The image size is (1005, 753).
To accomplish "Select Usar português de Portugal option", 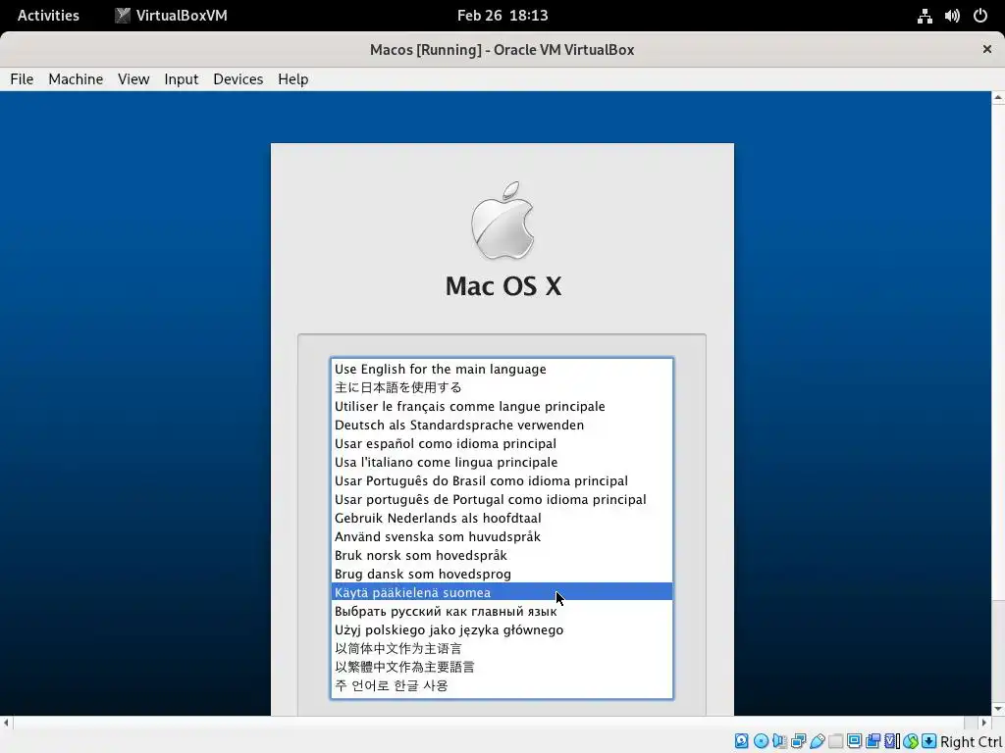I will pyautogui.click(x=502, y=499).
